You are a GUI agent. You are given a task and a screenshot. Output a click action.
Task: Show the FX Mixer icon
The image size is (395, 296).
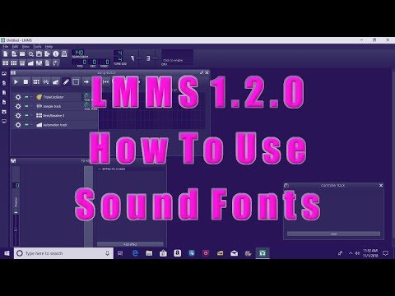click(39, 63)
